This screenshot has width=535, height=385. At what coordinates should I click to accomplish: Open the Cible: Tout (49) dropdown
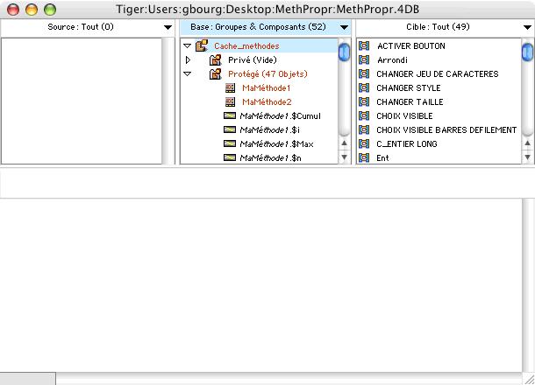coord(525,28)
